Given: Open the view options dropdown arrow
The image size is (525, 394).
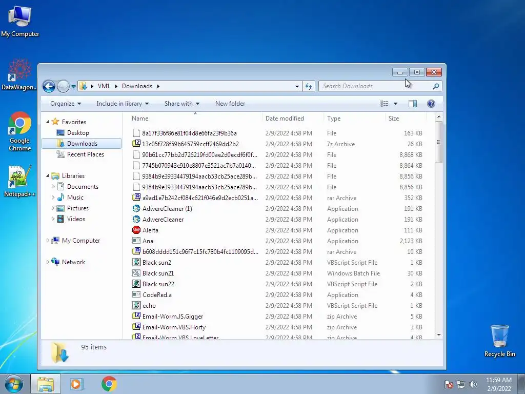Looking at the screenshot, I should click(395, 104).
